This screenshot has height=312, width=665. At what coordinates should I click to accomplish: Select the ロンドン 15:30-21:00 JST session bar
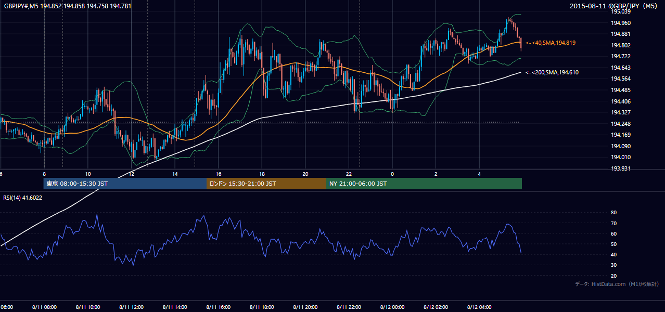point(266,184)
